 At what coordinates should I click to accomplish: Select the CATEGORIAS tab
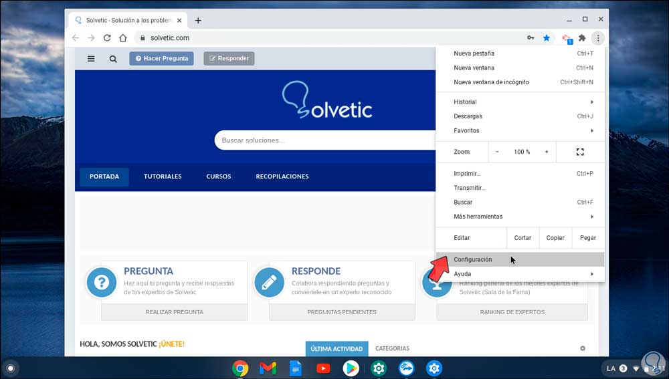(x=392, y=349)
